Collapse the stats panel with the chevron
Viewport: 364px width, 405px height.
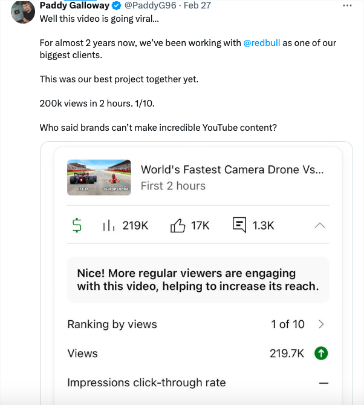[x=320, y=225]
